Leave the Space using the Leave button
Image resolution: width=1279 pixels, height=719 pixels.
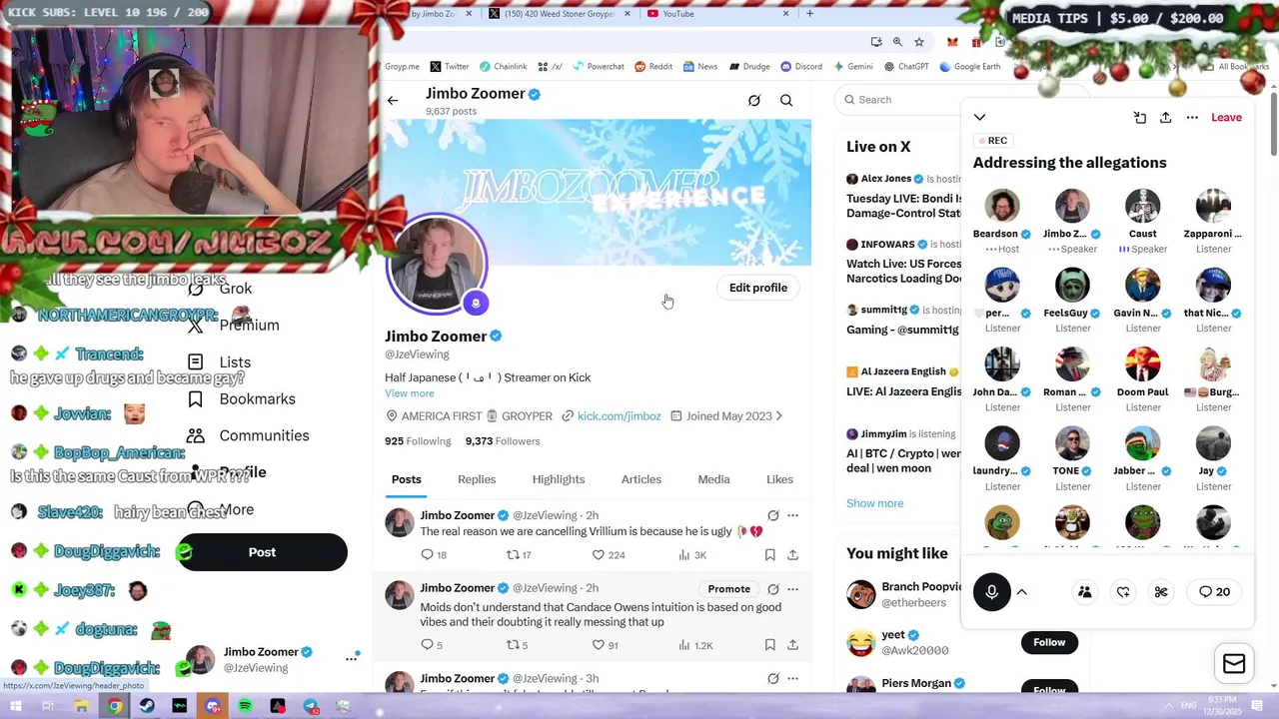[1226, 118]
